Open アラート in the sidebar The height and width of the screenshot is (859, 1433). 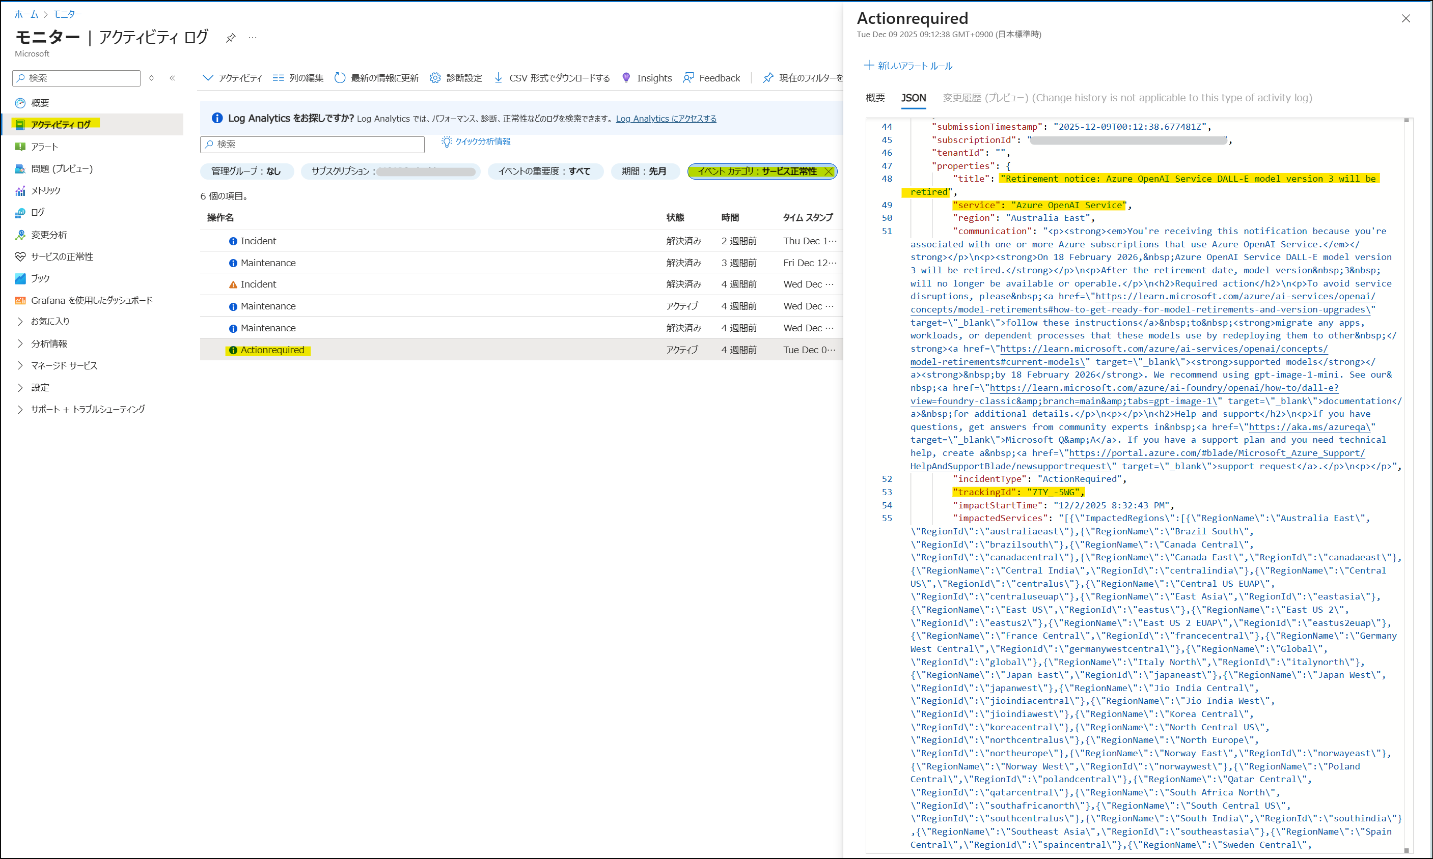point(45,147)
